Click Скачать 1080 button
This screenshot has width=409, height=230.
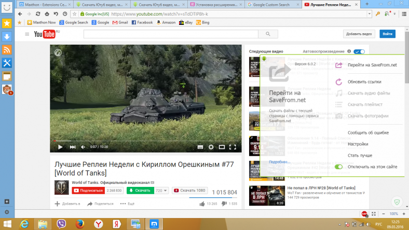pos(189,191)
